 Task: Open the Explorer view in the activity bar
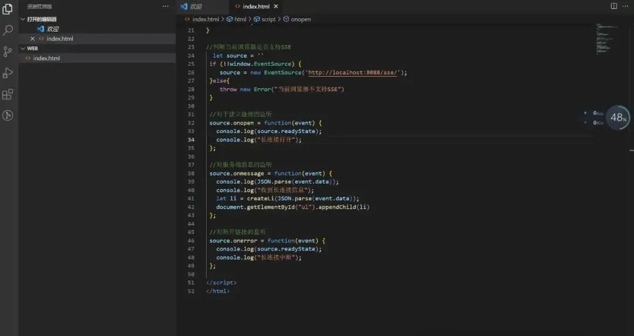(8, 9)
